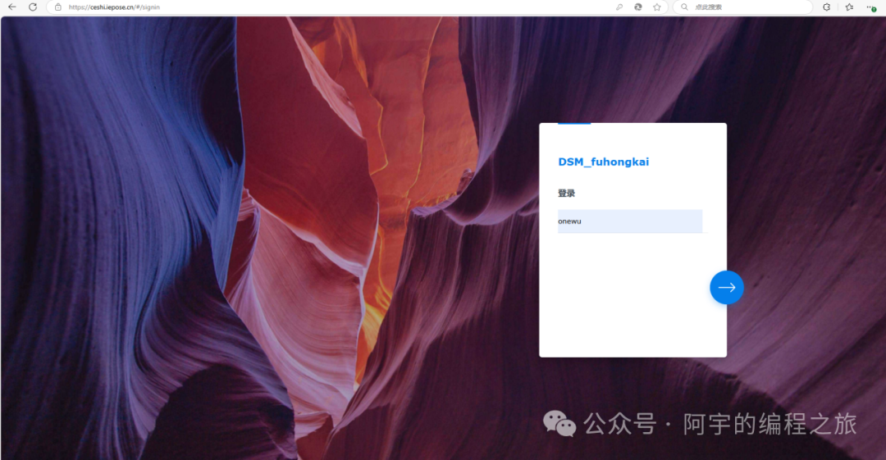Click the 登录 heading text
The height and width of the screenshot is (460, 886).
coord(566,194)
